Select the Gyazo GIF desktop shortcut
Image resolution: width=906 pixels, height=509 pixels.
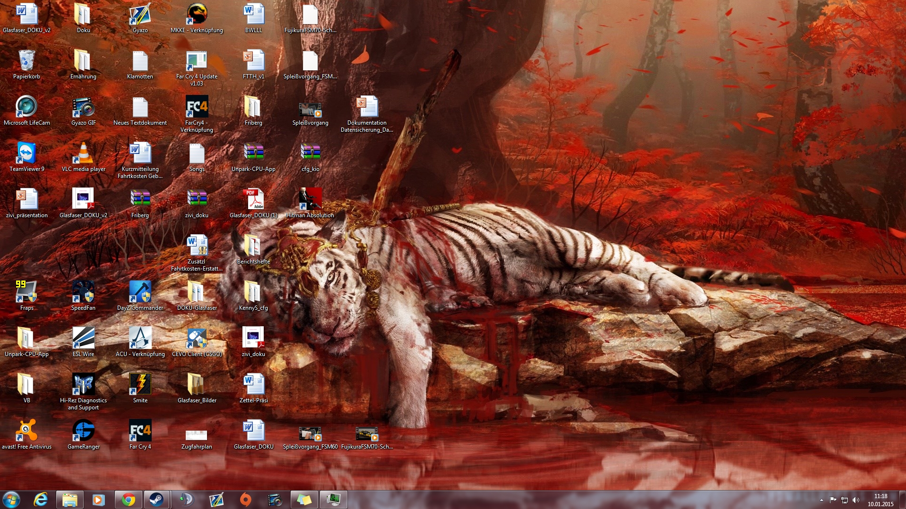point(83,110)
